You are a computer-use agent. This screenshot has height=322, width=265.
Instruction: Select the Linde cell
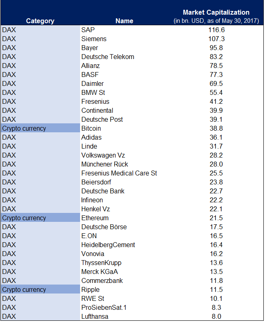[x=89, y=147]
